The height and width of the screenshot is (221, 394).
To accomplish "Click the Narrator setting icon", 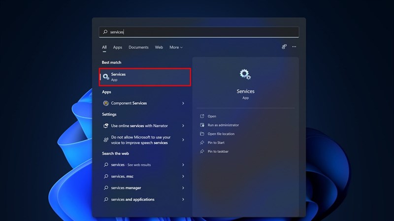I will pos(106,126).
